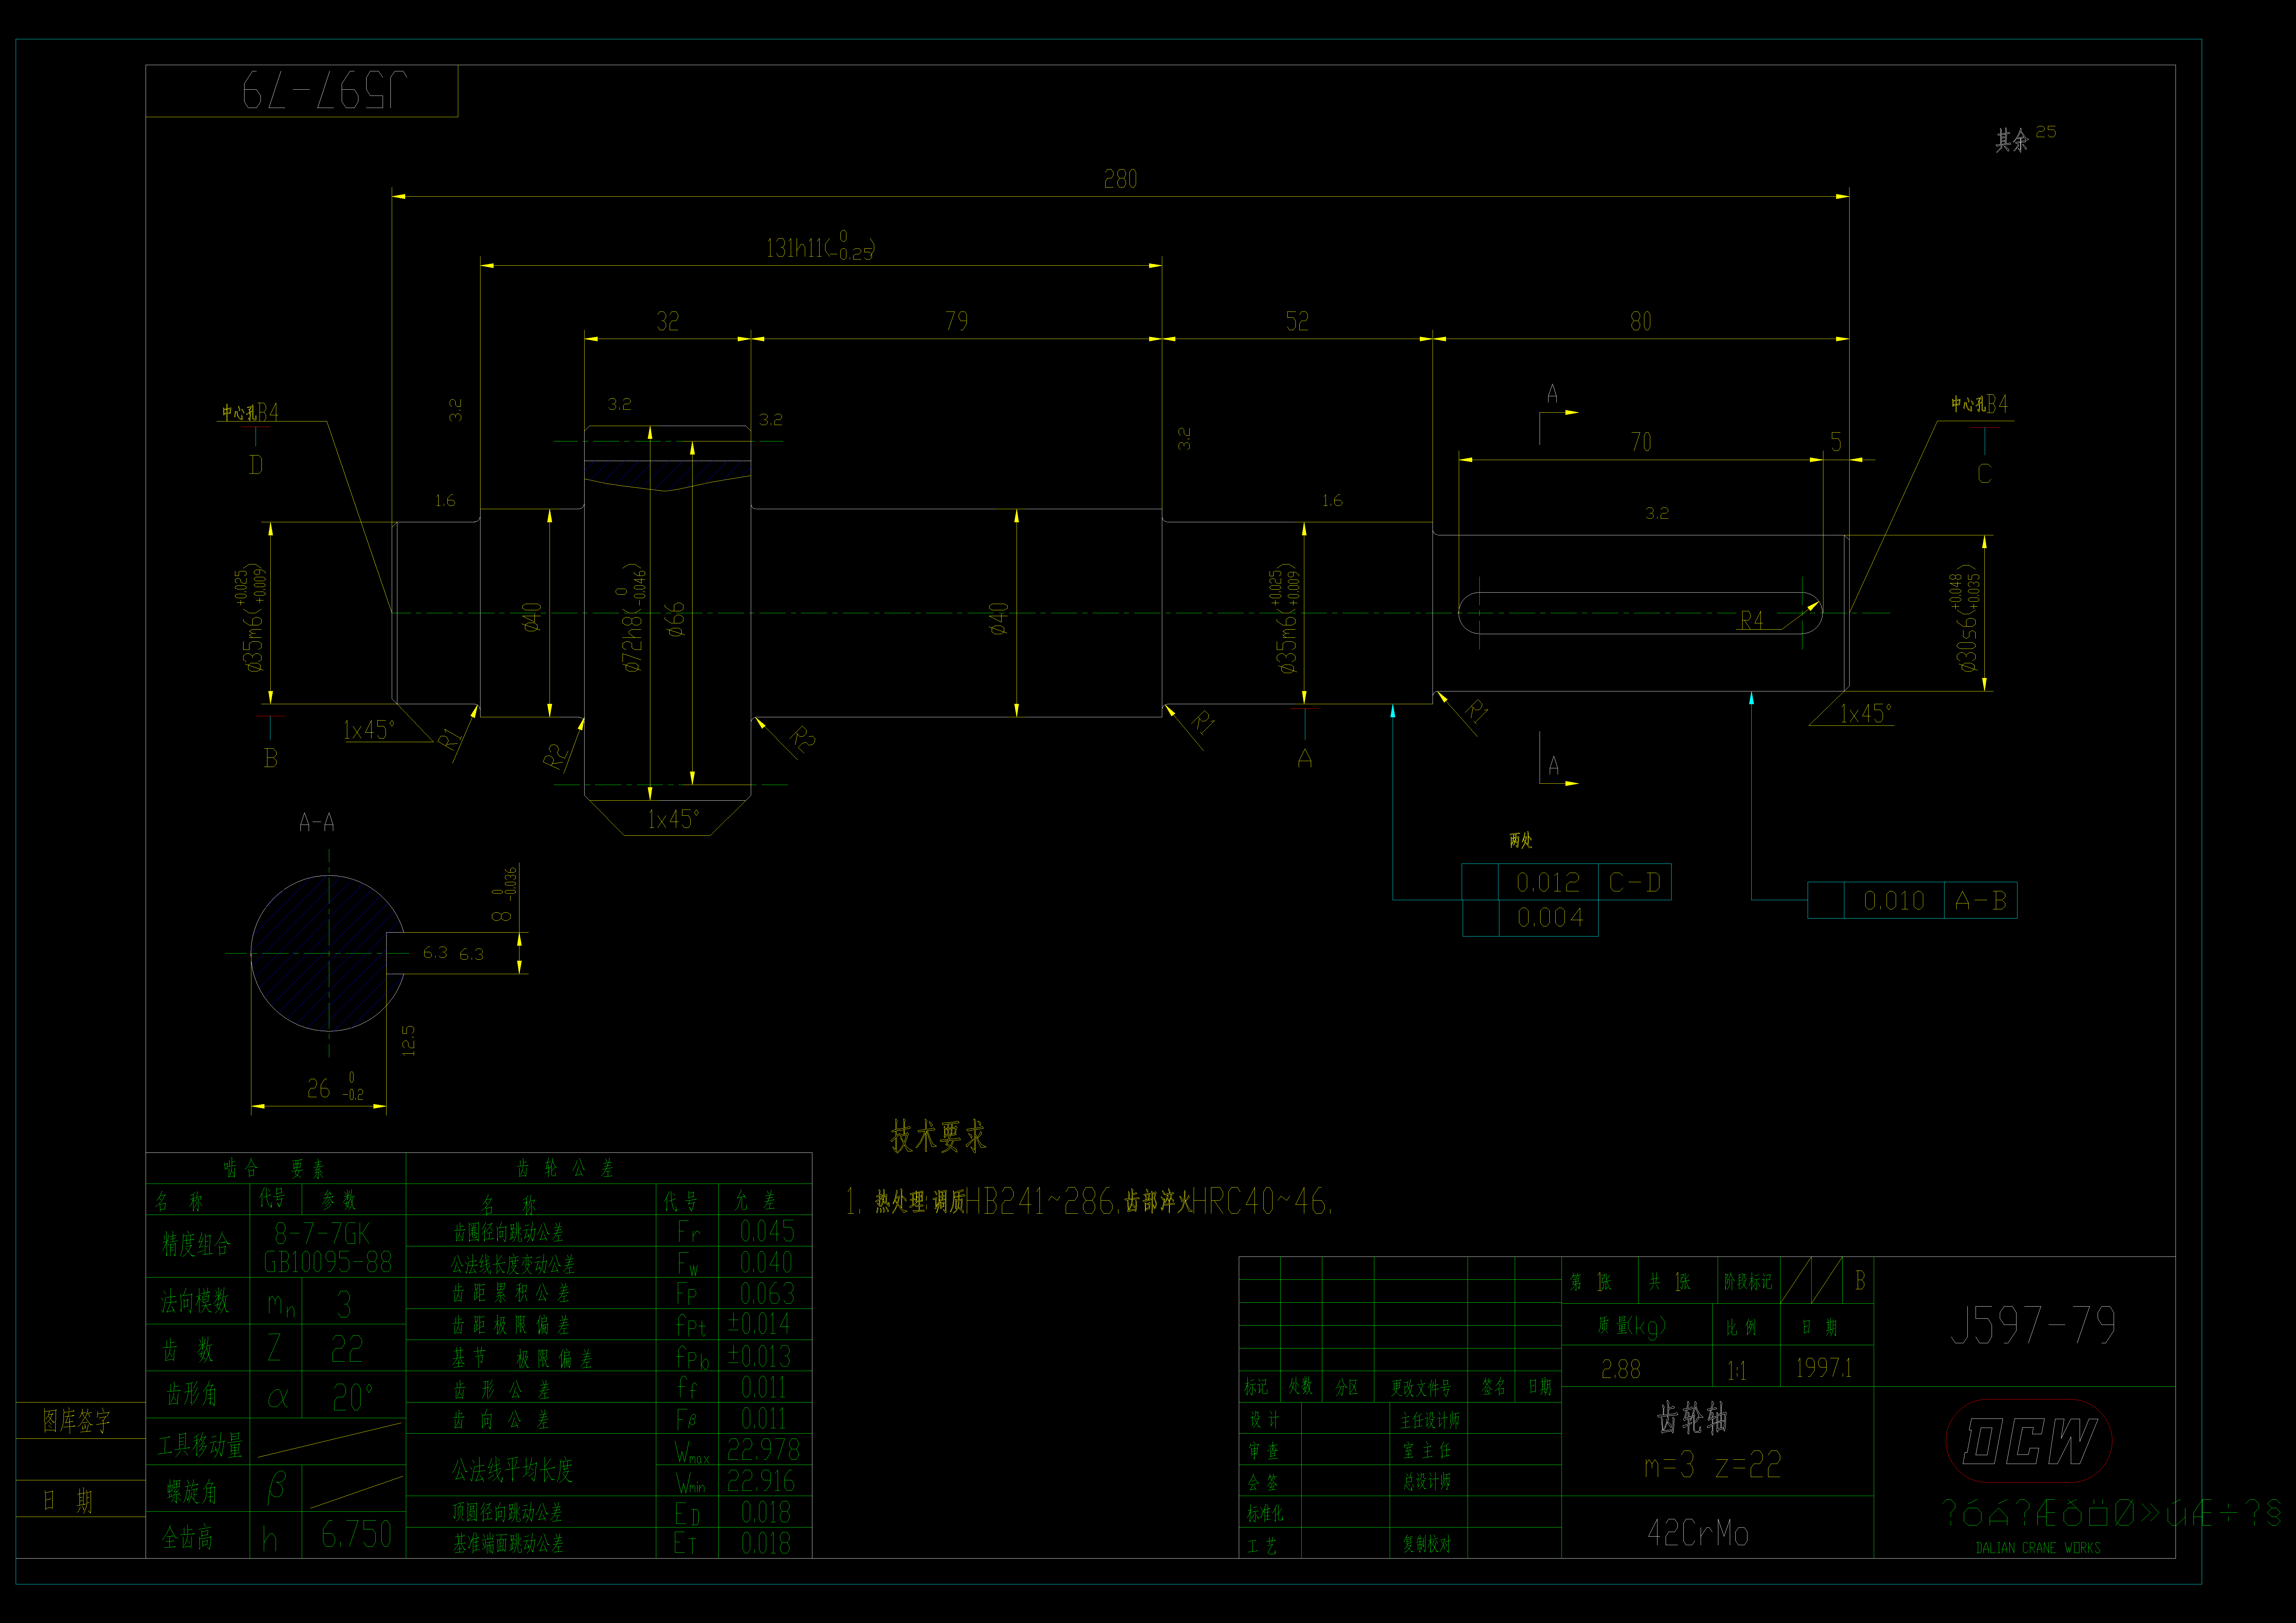Click the 0.012 tolerance frame value
Image resolution: width=2296 pixels, height=1623 pixels.
tap(1548, 882)
